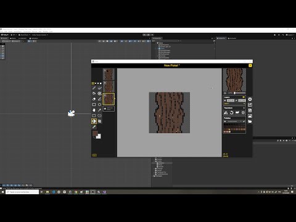Open the Import folder panel
This screenshot has width=296, height=222.
250,121
